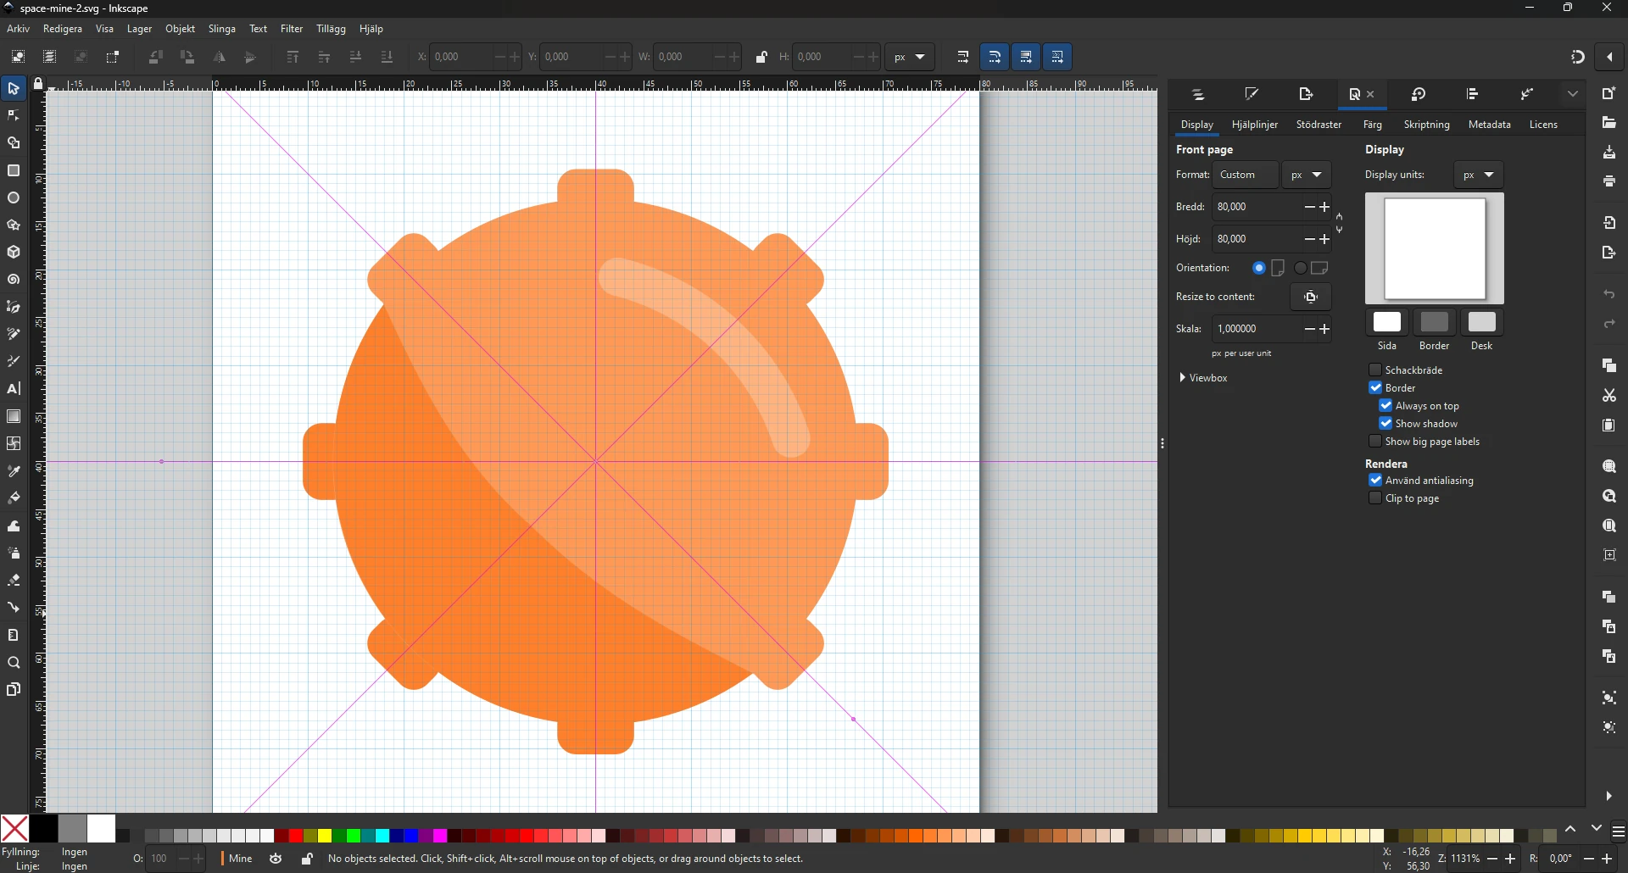Viewport: 1628px width, 873px height.
Task: Select the red swatch in the palette
Action: click(295, 837)
